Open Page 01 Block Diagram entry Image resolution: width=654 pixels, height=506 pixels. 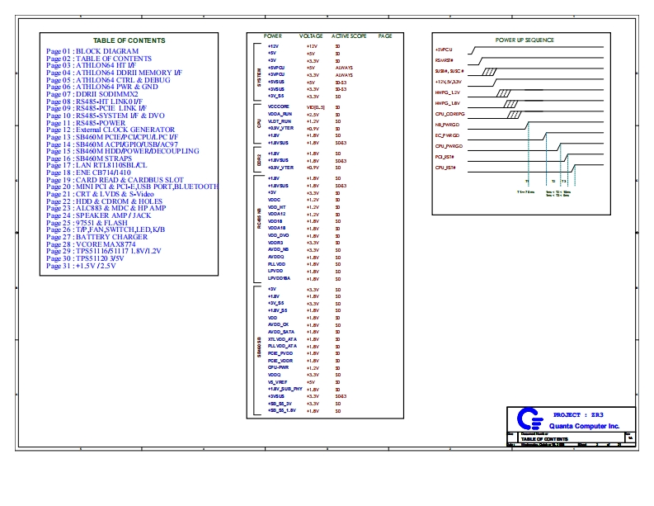pyautogui.click(x=92, y=51)
